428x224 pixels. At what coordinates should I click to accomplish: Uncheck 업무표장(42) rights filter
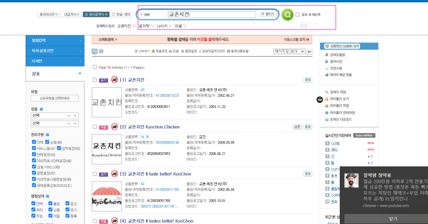click(x=59, y=148)
